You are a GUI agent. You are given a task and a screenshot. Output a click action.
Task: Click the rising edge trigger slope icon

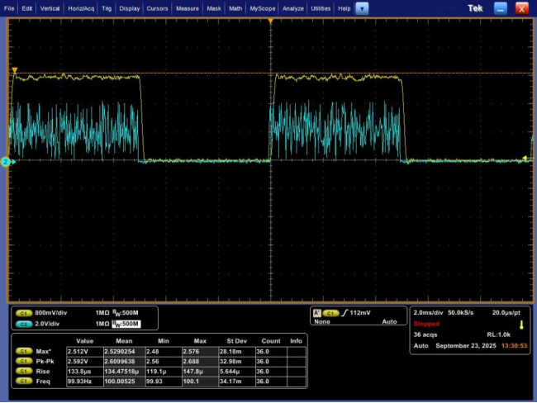tap(345, 313)
